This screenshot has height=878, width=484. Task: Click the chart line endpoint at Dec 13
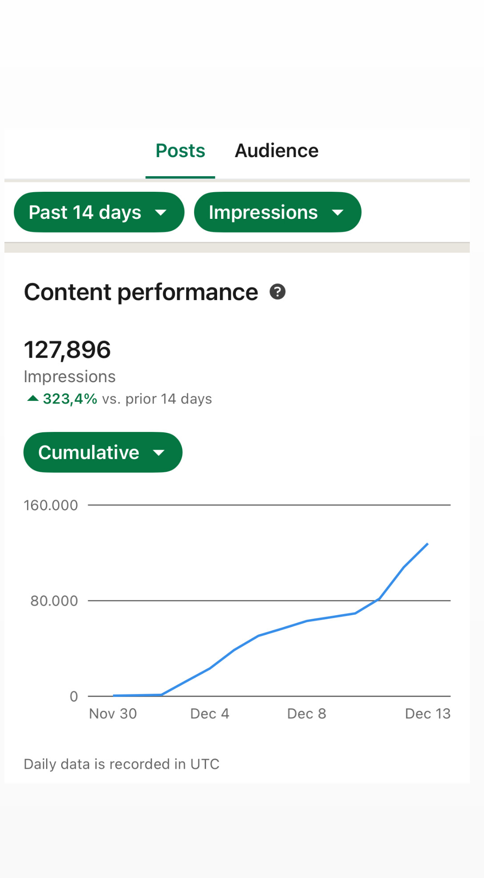tap(427, 544)
